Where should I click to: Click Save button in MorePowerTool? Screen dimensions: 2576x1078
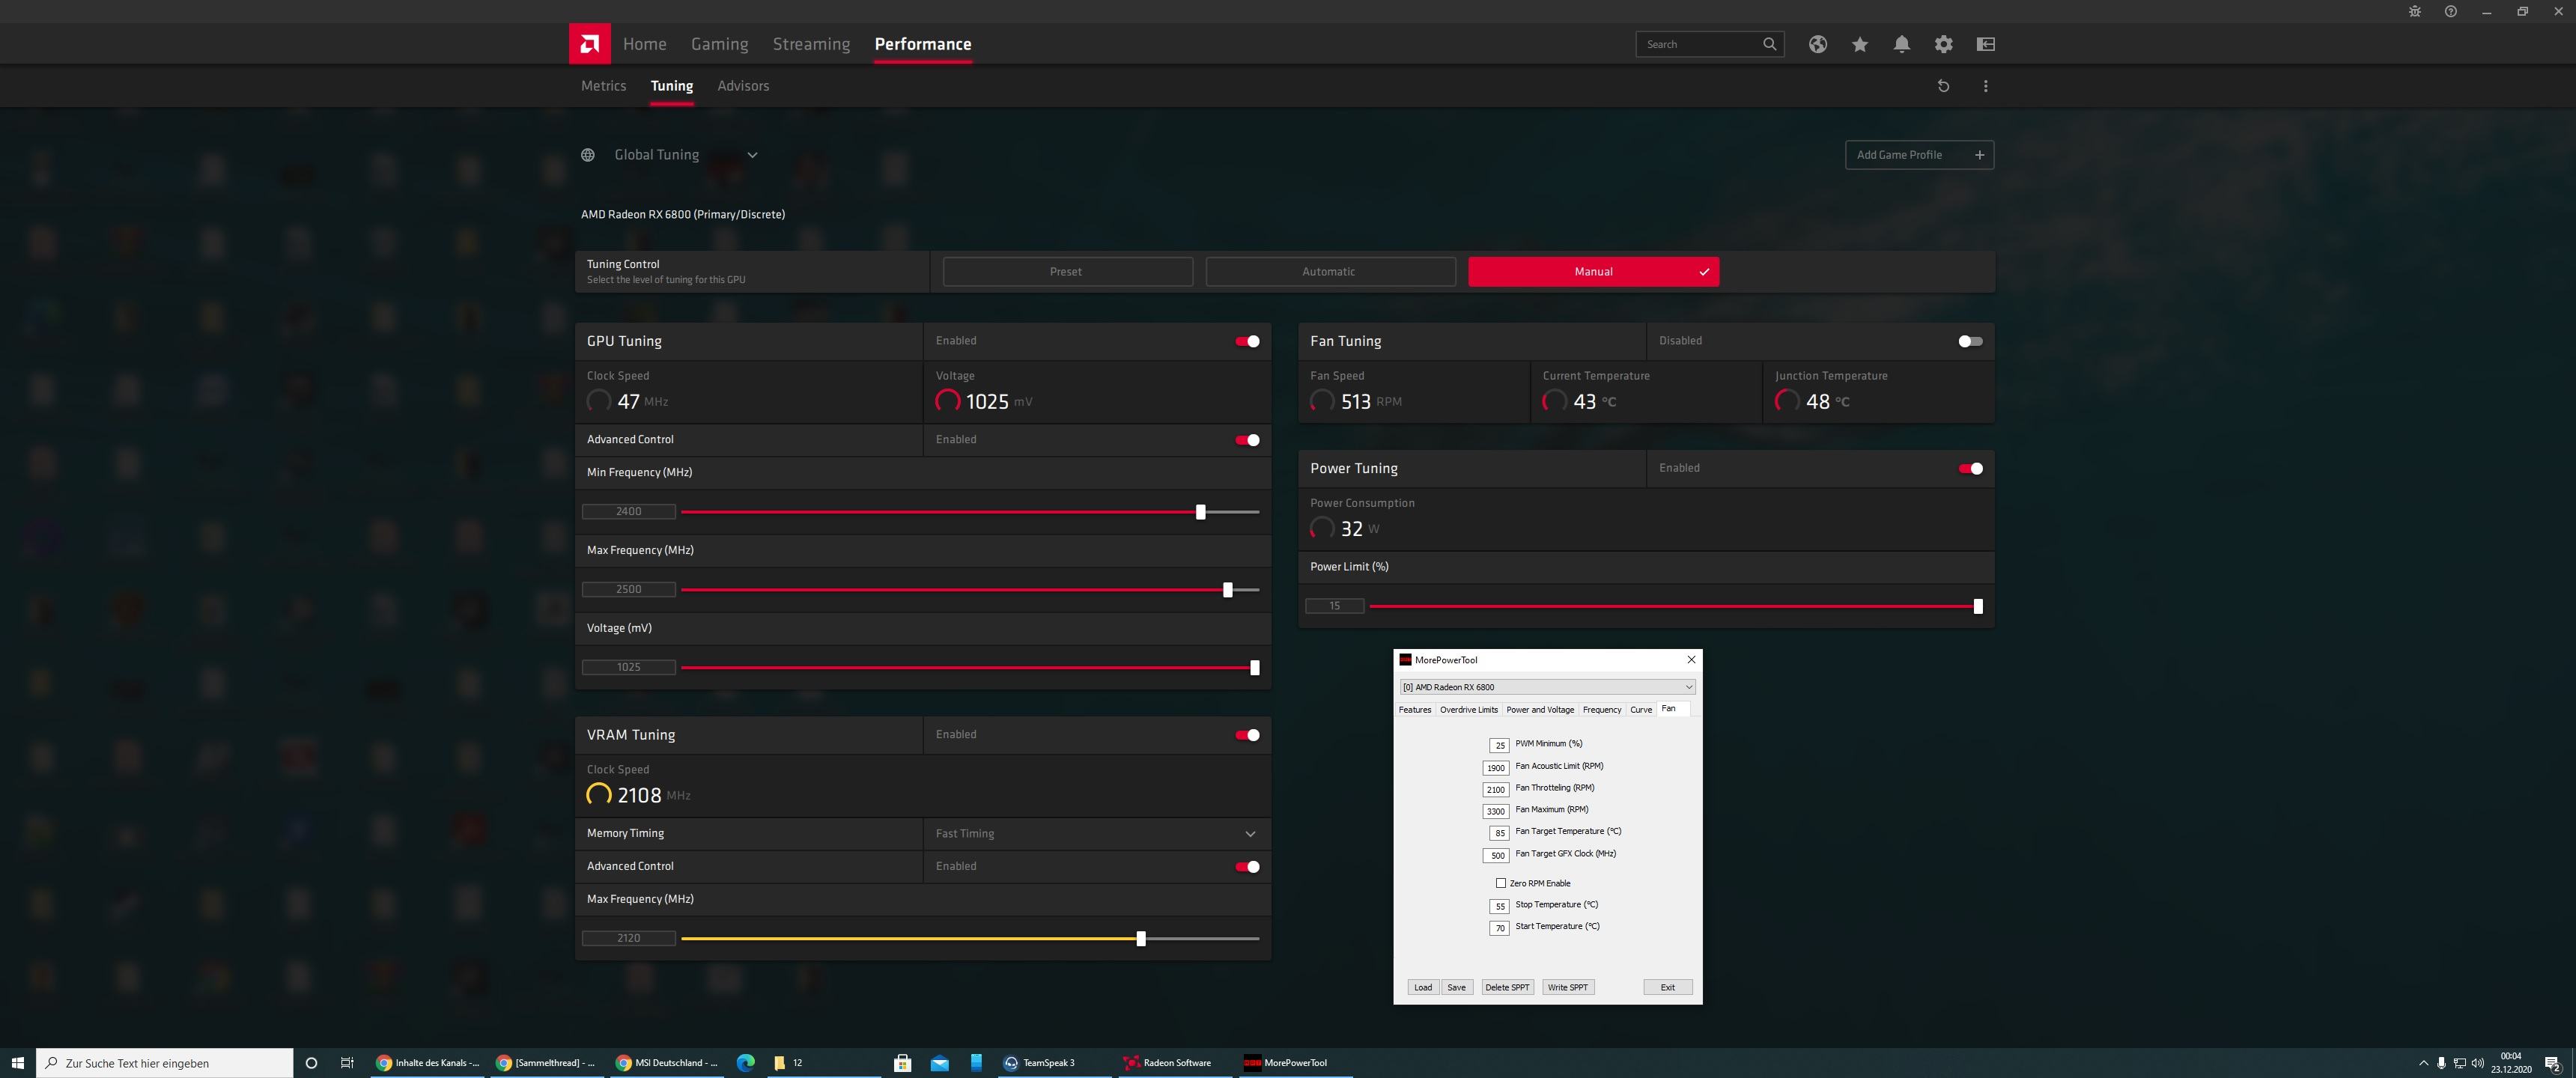(x=1456, y=987)
